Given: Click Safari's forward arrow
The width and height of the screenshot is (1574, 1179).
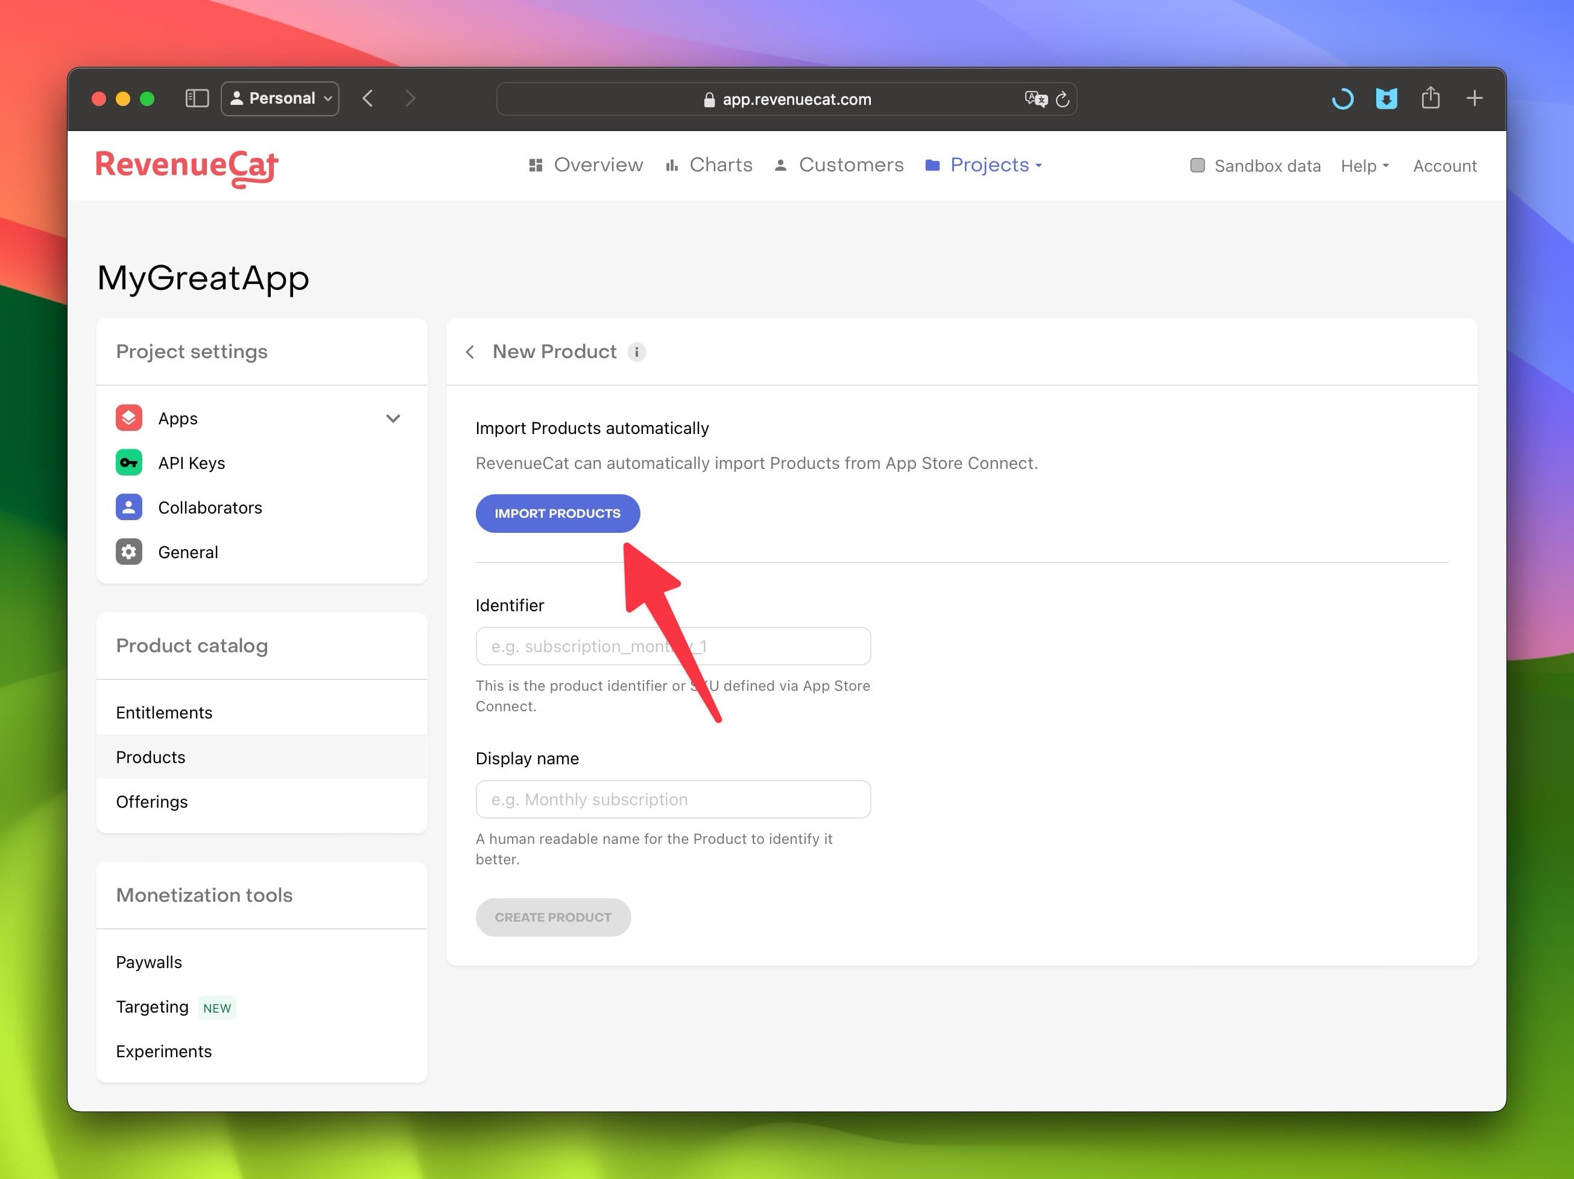Looking at the screenshot, I should (410, 98).
